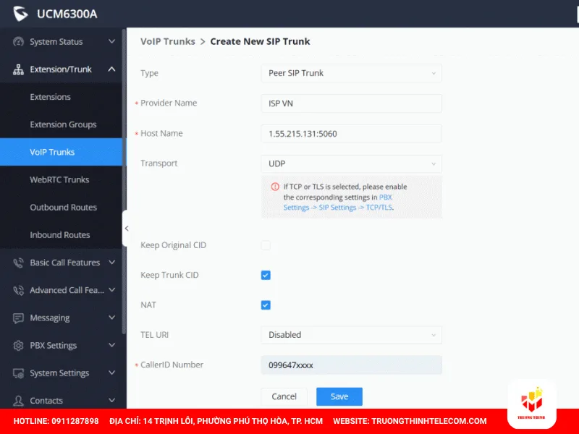
Task: Click the Basic Call Features phone icon
Action: 18,263
